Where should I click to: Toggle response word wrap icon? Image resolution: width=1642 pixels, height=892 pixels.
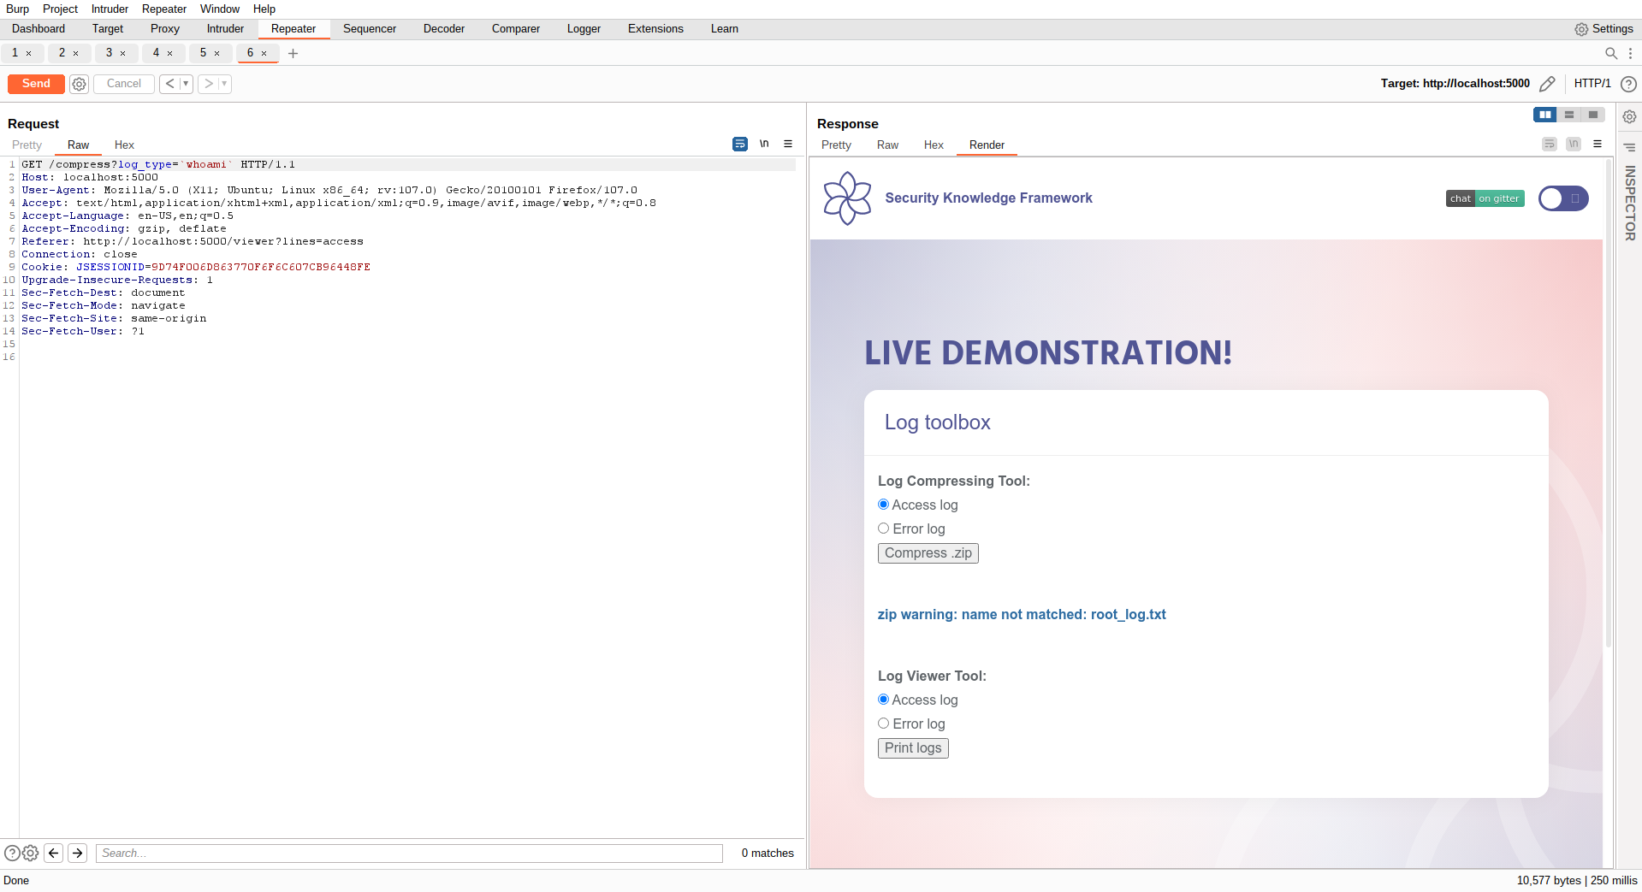click(x=1550, y=145)
